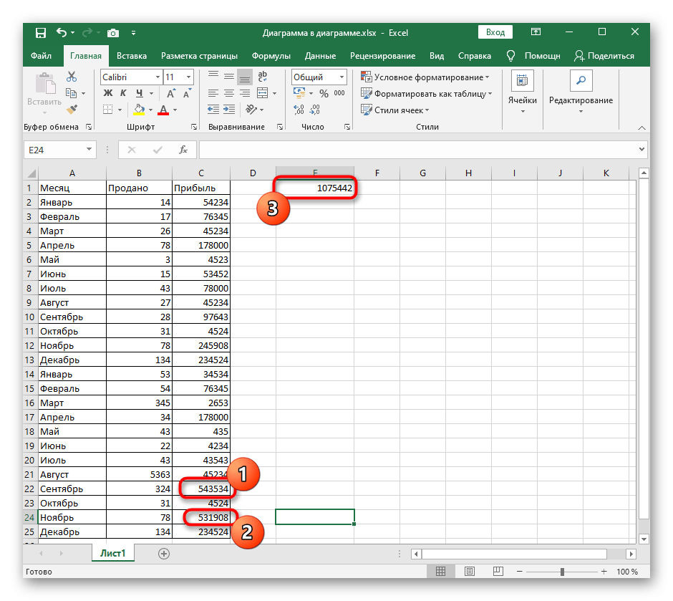
Task: Click the Вход sign-in button
Action: [495, 32]
